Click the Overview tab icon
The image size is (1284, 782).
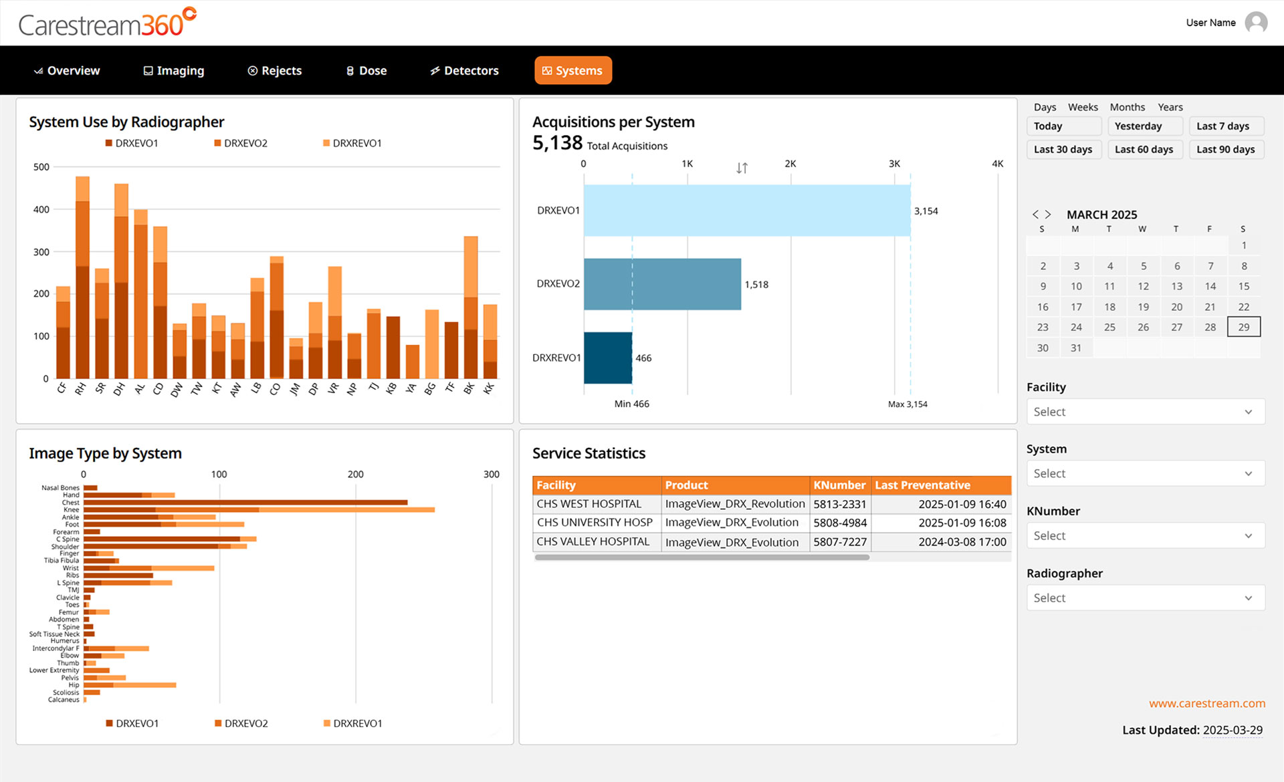[x=39, y=71]
